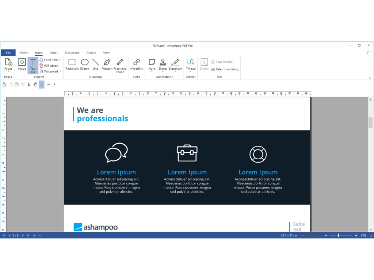This screenshot has width=374, height=280.
Task: Open the File menu
Action: [x=8, y=53]
